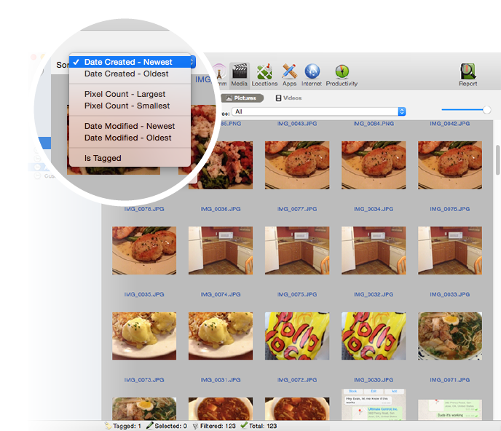Choose Date Created - Oldest sort option
The image size is (501, 431).
coord(130,74)
